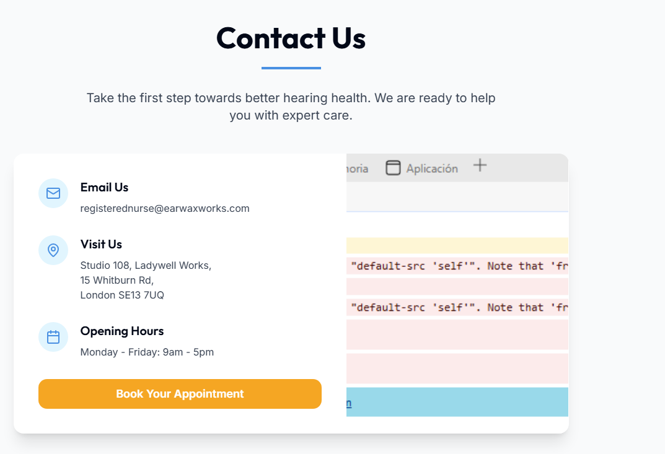Viewport: 665px width, 454px height.
Task: Select the Visit Us heading
Action: (101, 244)
